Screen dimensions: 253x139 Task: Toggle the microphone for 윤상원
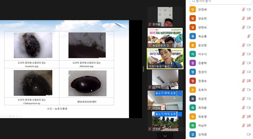click(x=243, y=45)
